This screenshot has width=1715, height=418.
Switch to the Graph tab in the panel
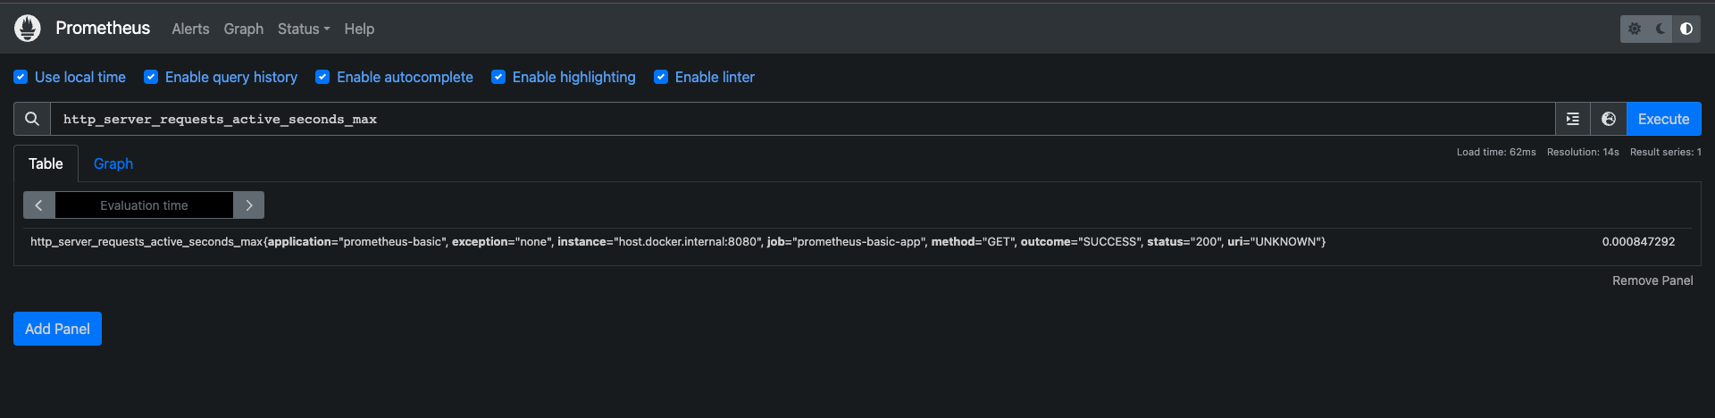(x=113, y=163)
